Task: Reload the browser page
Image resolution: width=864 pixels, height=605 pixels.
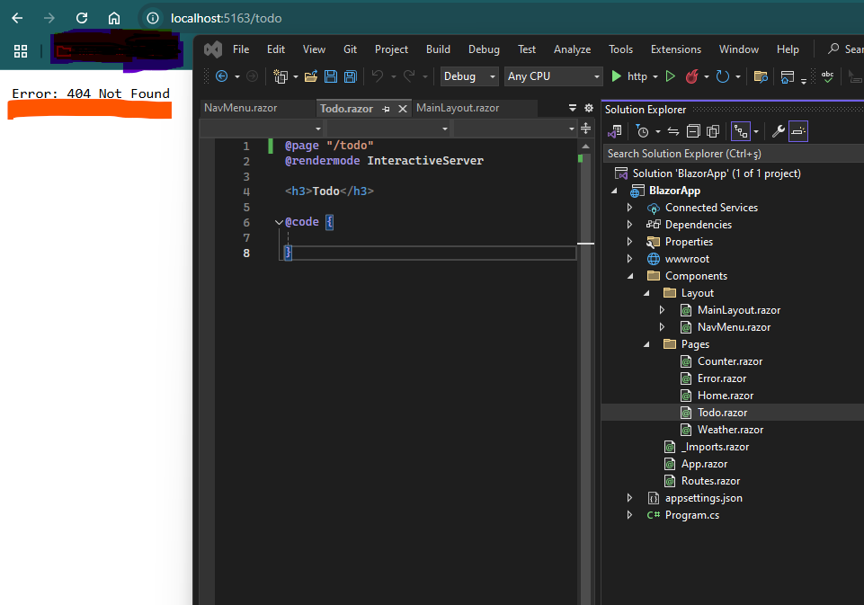Action: [82, 18]
